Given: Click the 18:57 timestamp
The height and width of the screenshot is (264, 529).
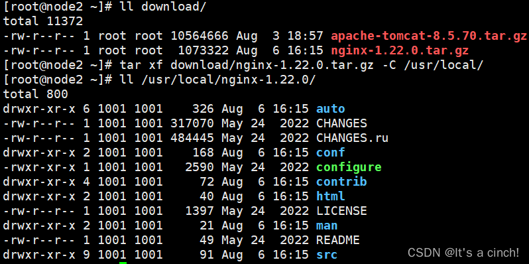Looking at the screenshot, I should click(x=306, y=36).
